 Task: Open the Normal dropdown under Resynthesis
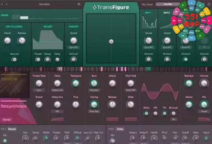click(7, 120)
